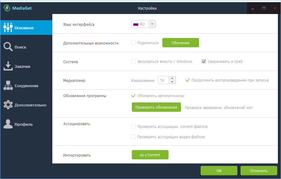Open the Профиль section
The image size is (281, 179).
26,124
